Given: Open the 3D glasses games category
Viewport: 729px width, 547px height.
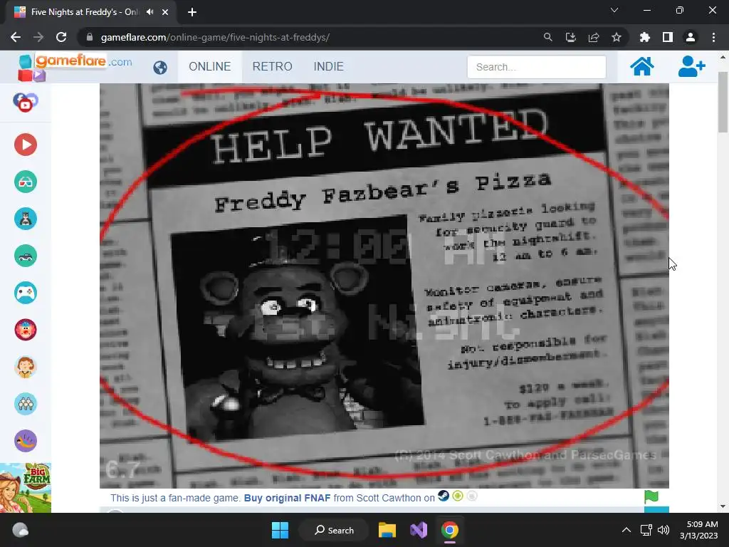Looking at the screenshot, I should click(26, 182).
